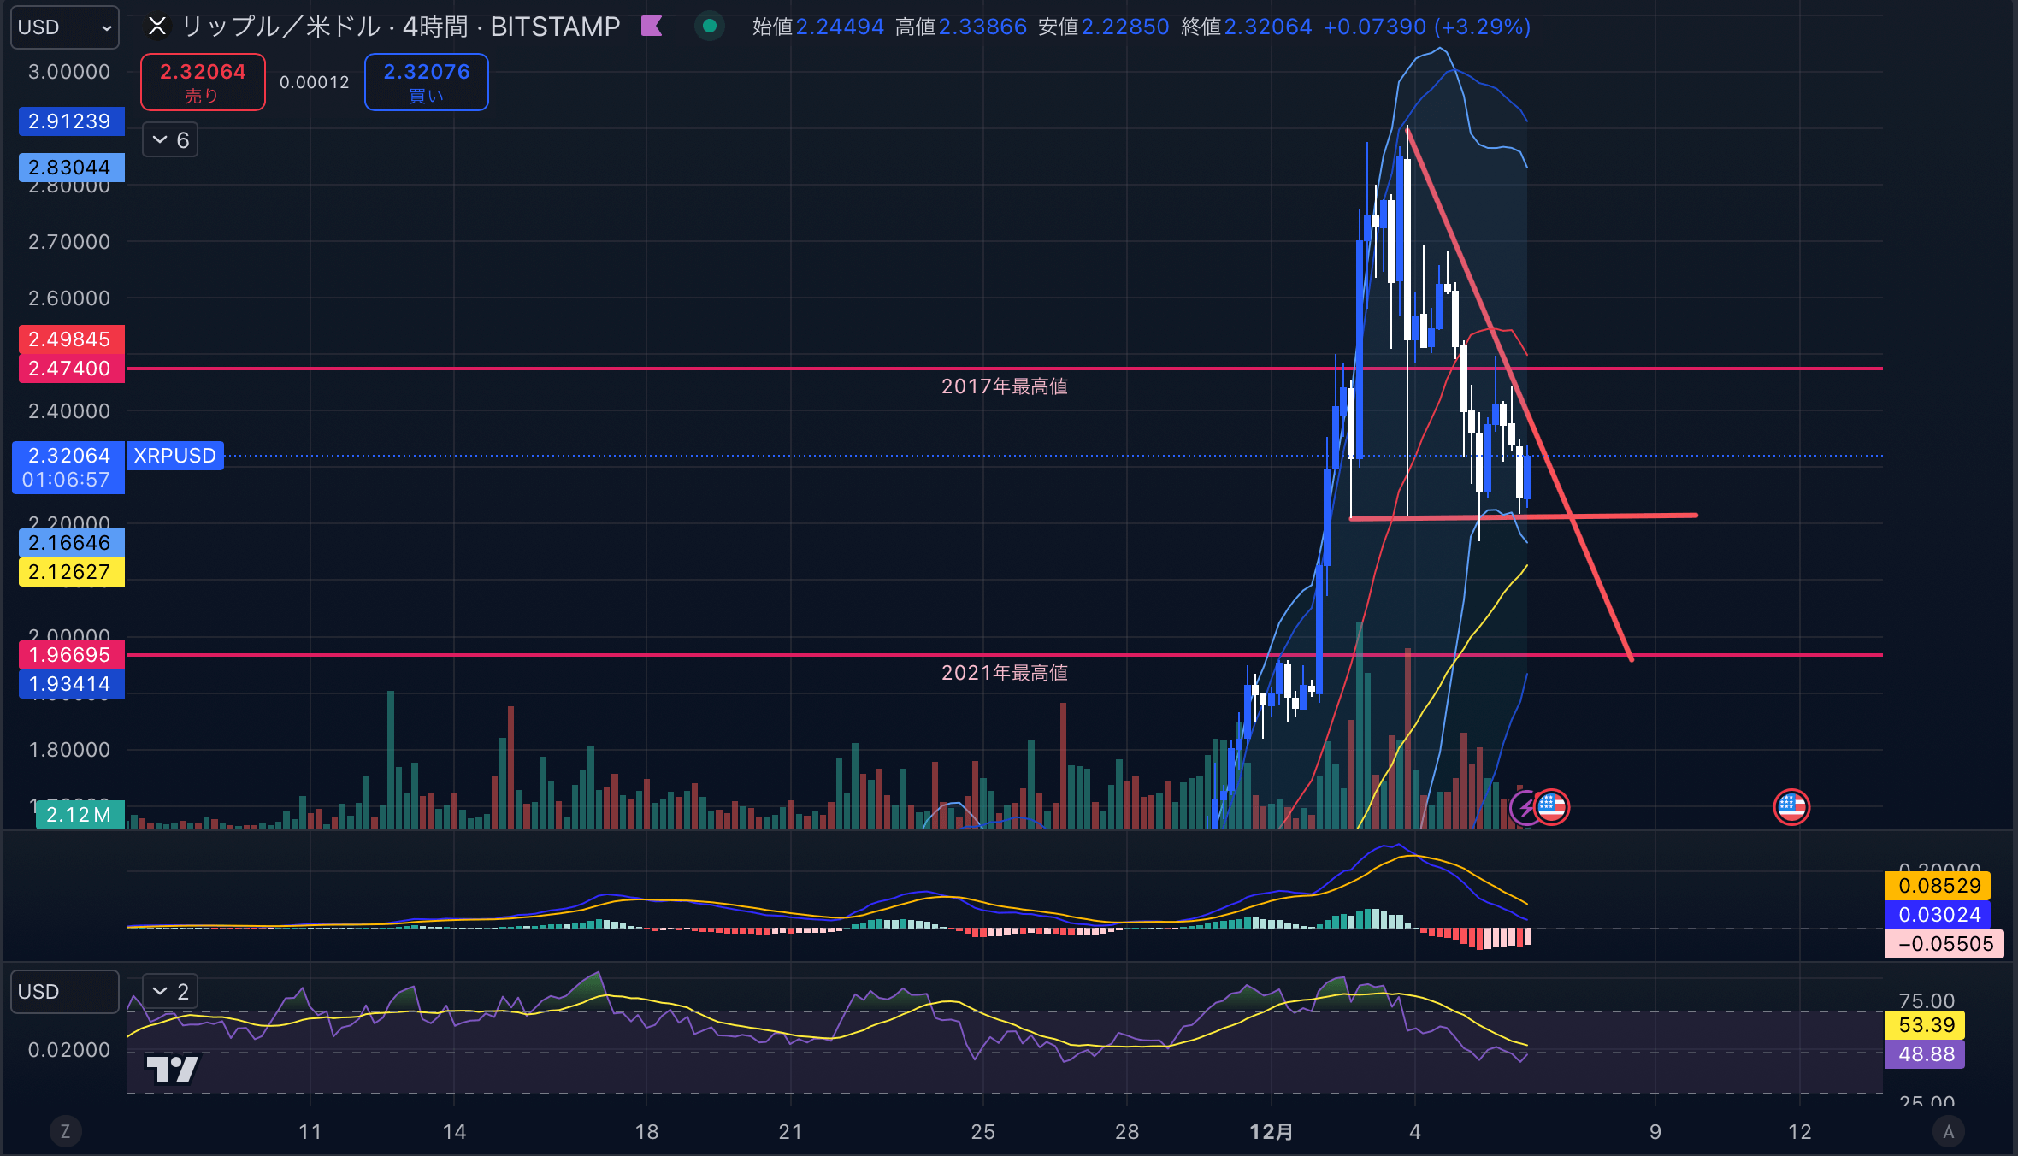Viewport: 2018px width, 1156px height.
Task: Click the 1.96695 horizontal line price label
Action: (x=72, y=655)
